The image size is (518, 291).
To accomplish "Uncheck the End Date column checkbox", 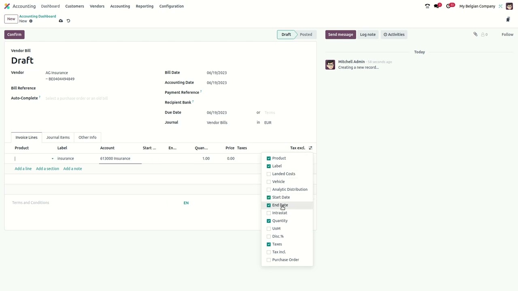I will (x=269, y=205).
